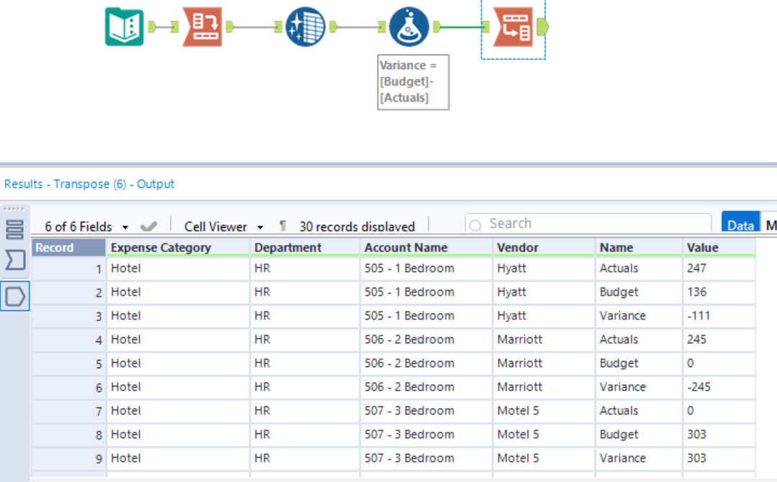The height and width of the screenshot is (482, 777).
Task: Click the magnifier icon in the Search box
Action: [478, 223]
